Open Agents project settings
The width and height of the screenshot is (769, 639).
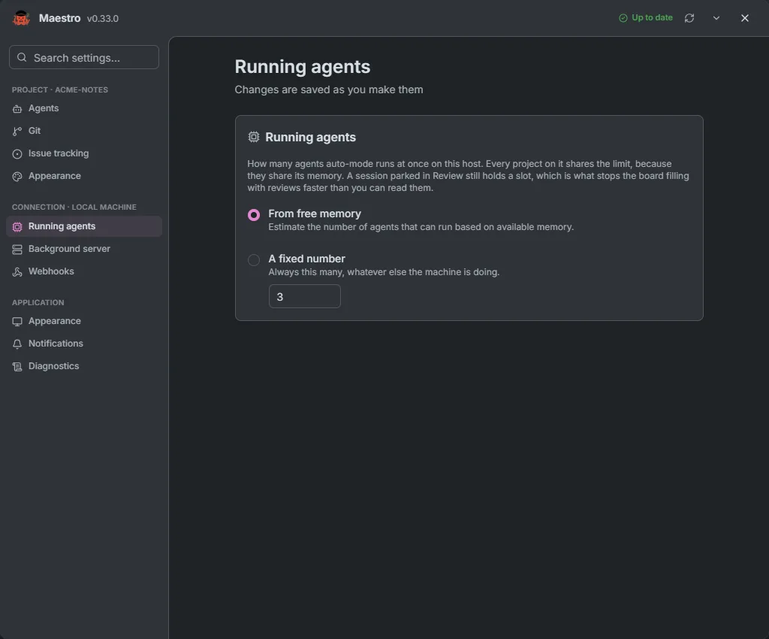[84, 108]
